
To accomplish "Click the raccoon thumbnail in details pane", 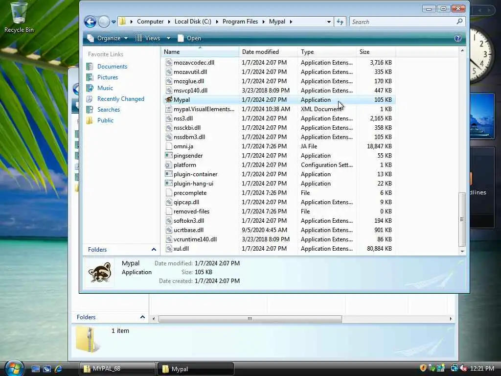I will (99, 272).
